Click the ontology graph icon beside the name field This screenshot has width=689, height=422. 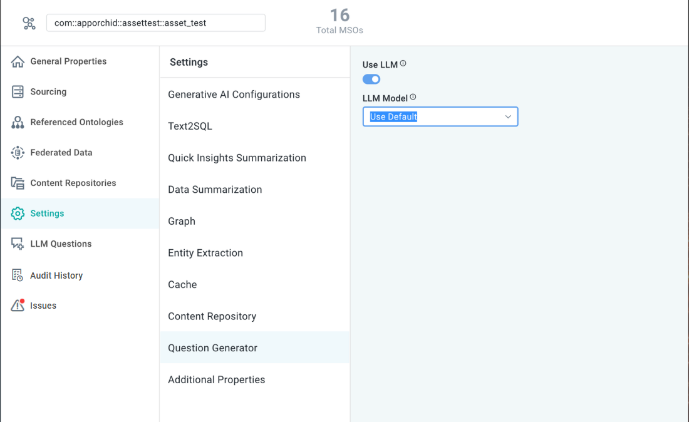pos(29,23)
